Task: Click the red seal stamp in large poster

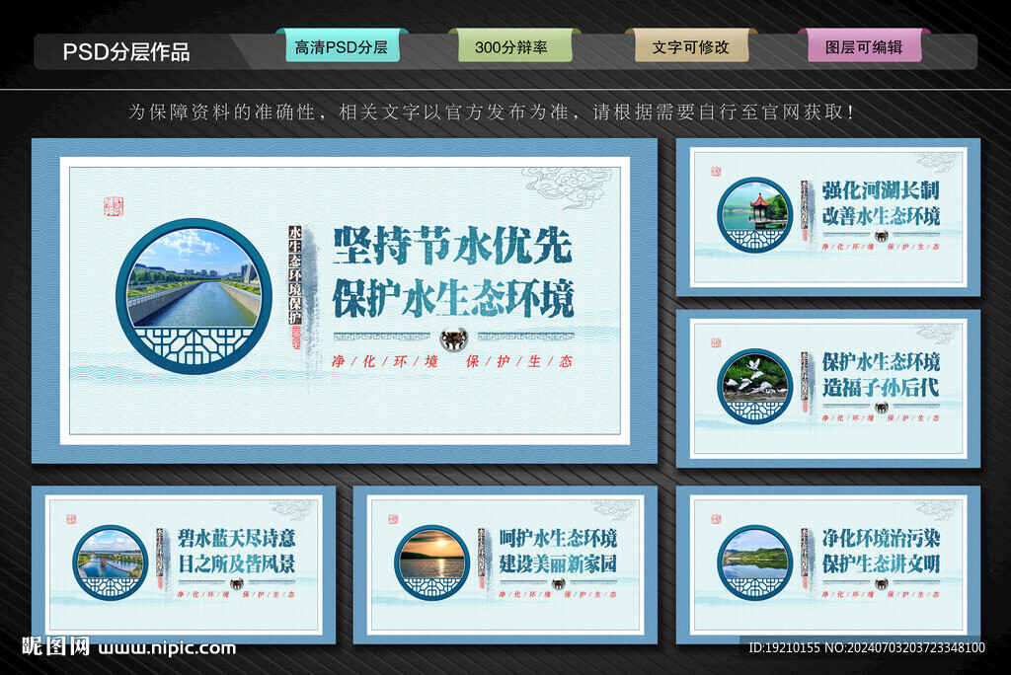Action: click(114, 206)
